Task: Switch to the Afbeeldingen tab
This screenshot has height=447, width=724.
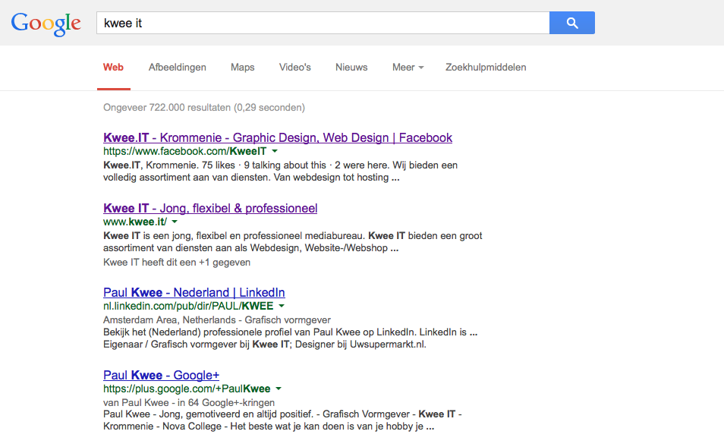Action: [x=178, y=68]
